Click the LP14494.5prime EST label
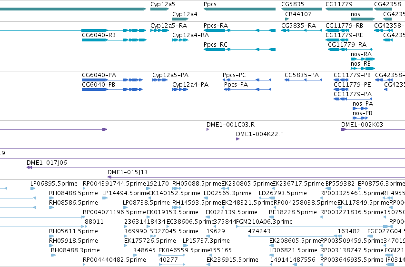 126,193
